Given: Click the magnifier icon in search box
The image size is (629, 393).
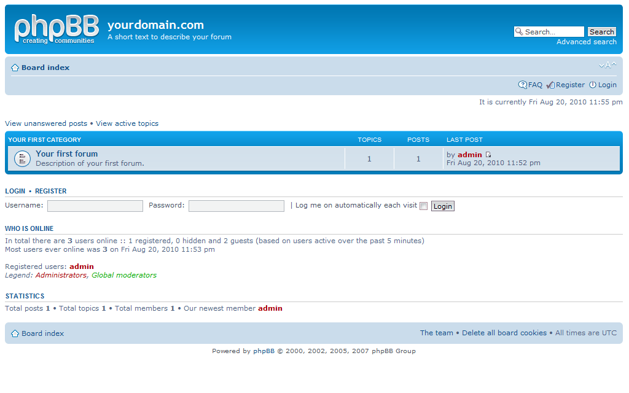Looking at the screenshot, I should [519, 32].
